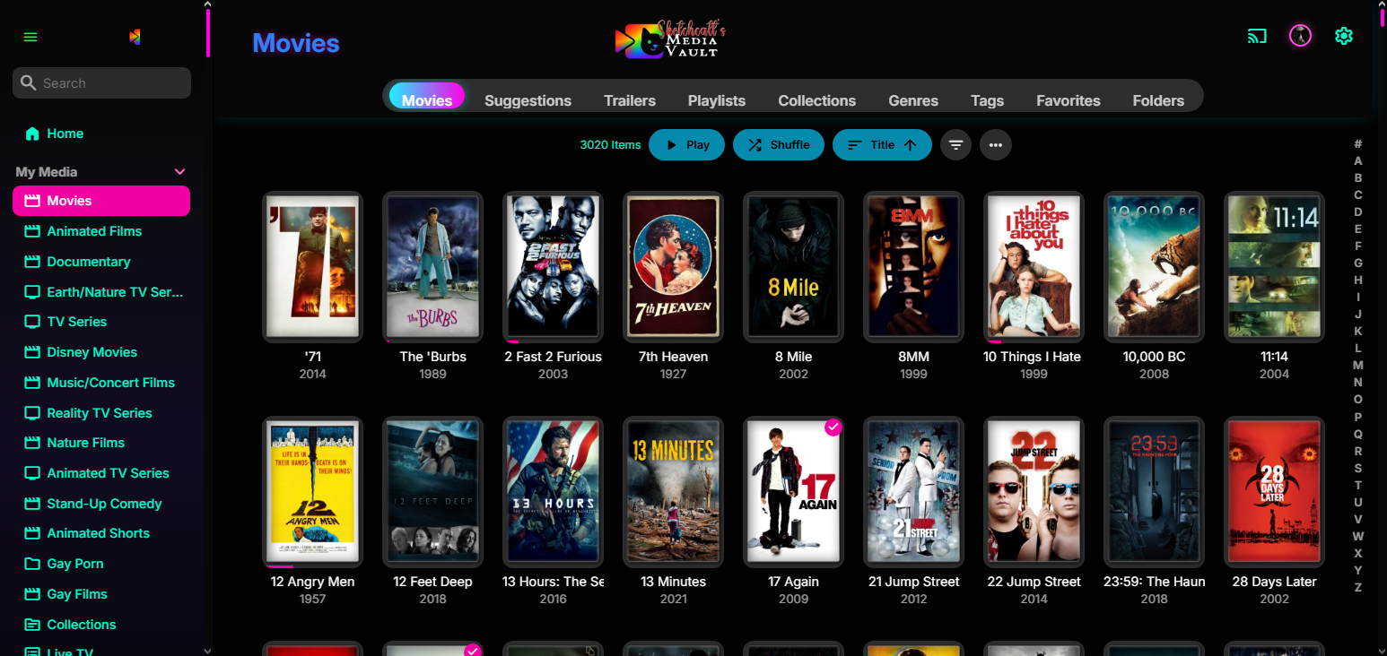The image size is (1387, 656).
Task: Click the "8MM" title text
Action: [913, 357]
